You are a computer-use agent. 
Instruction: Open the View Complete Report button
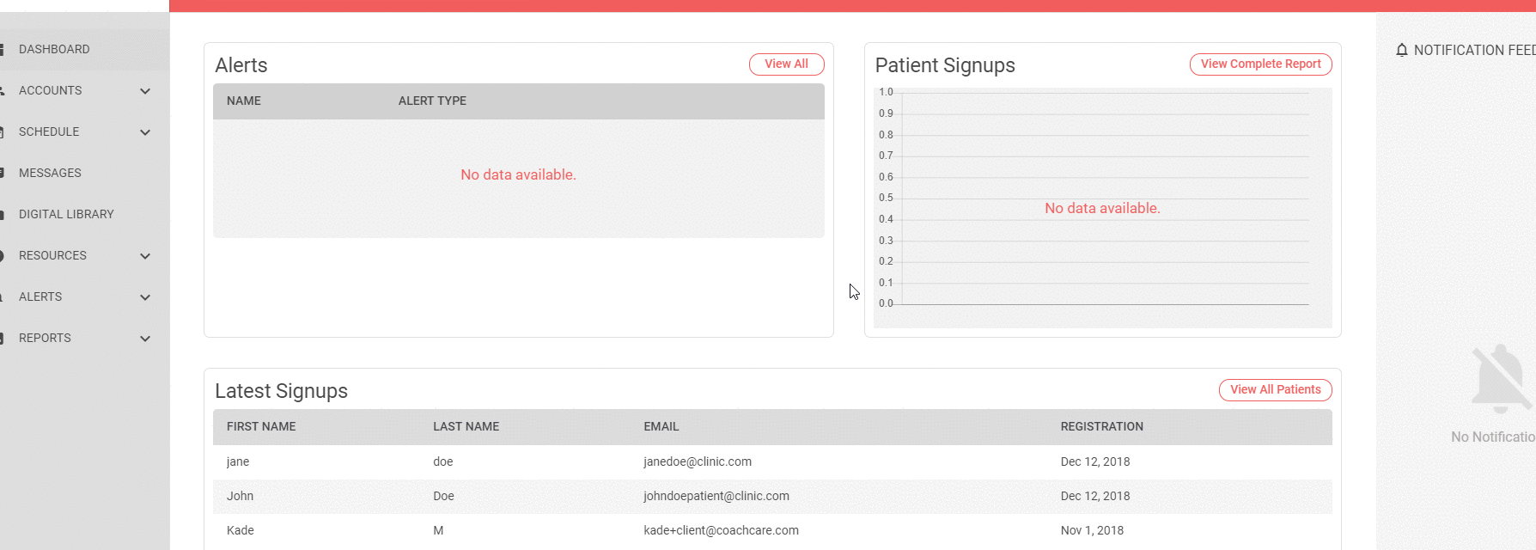point(1260,64)
